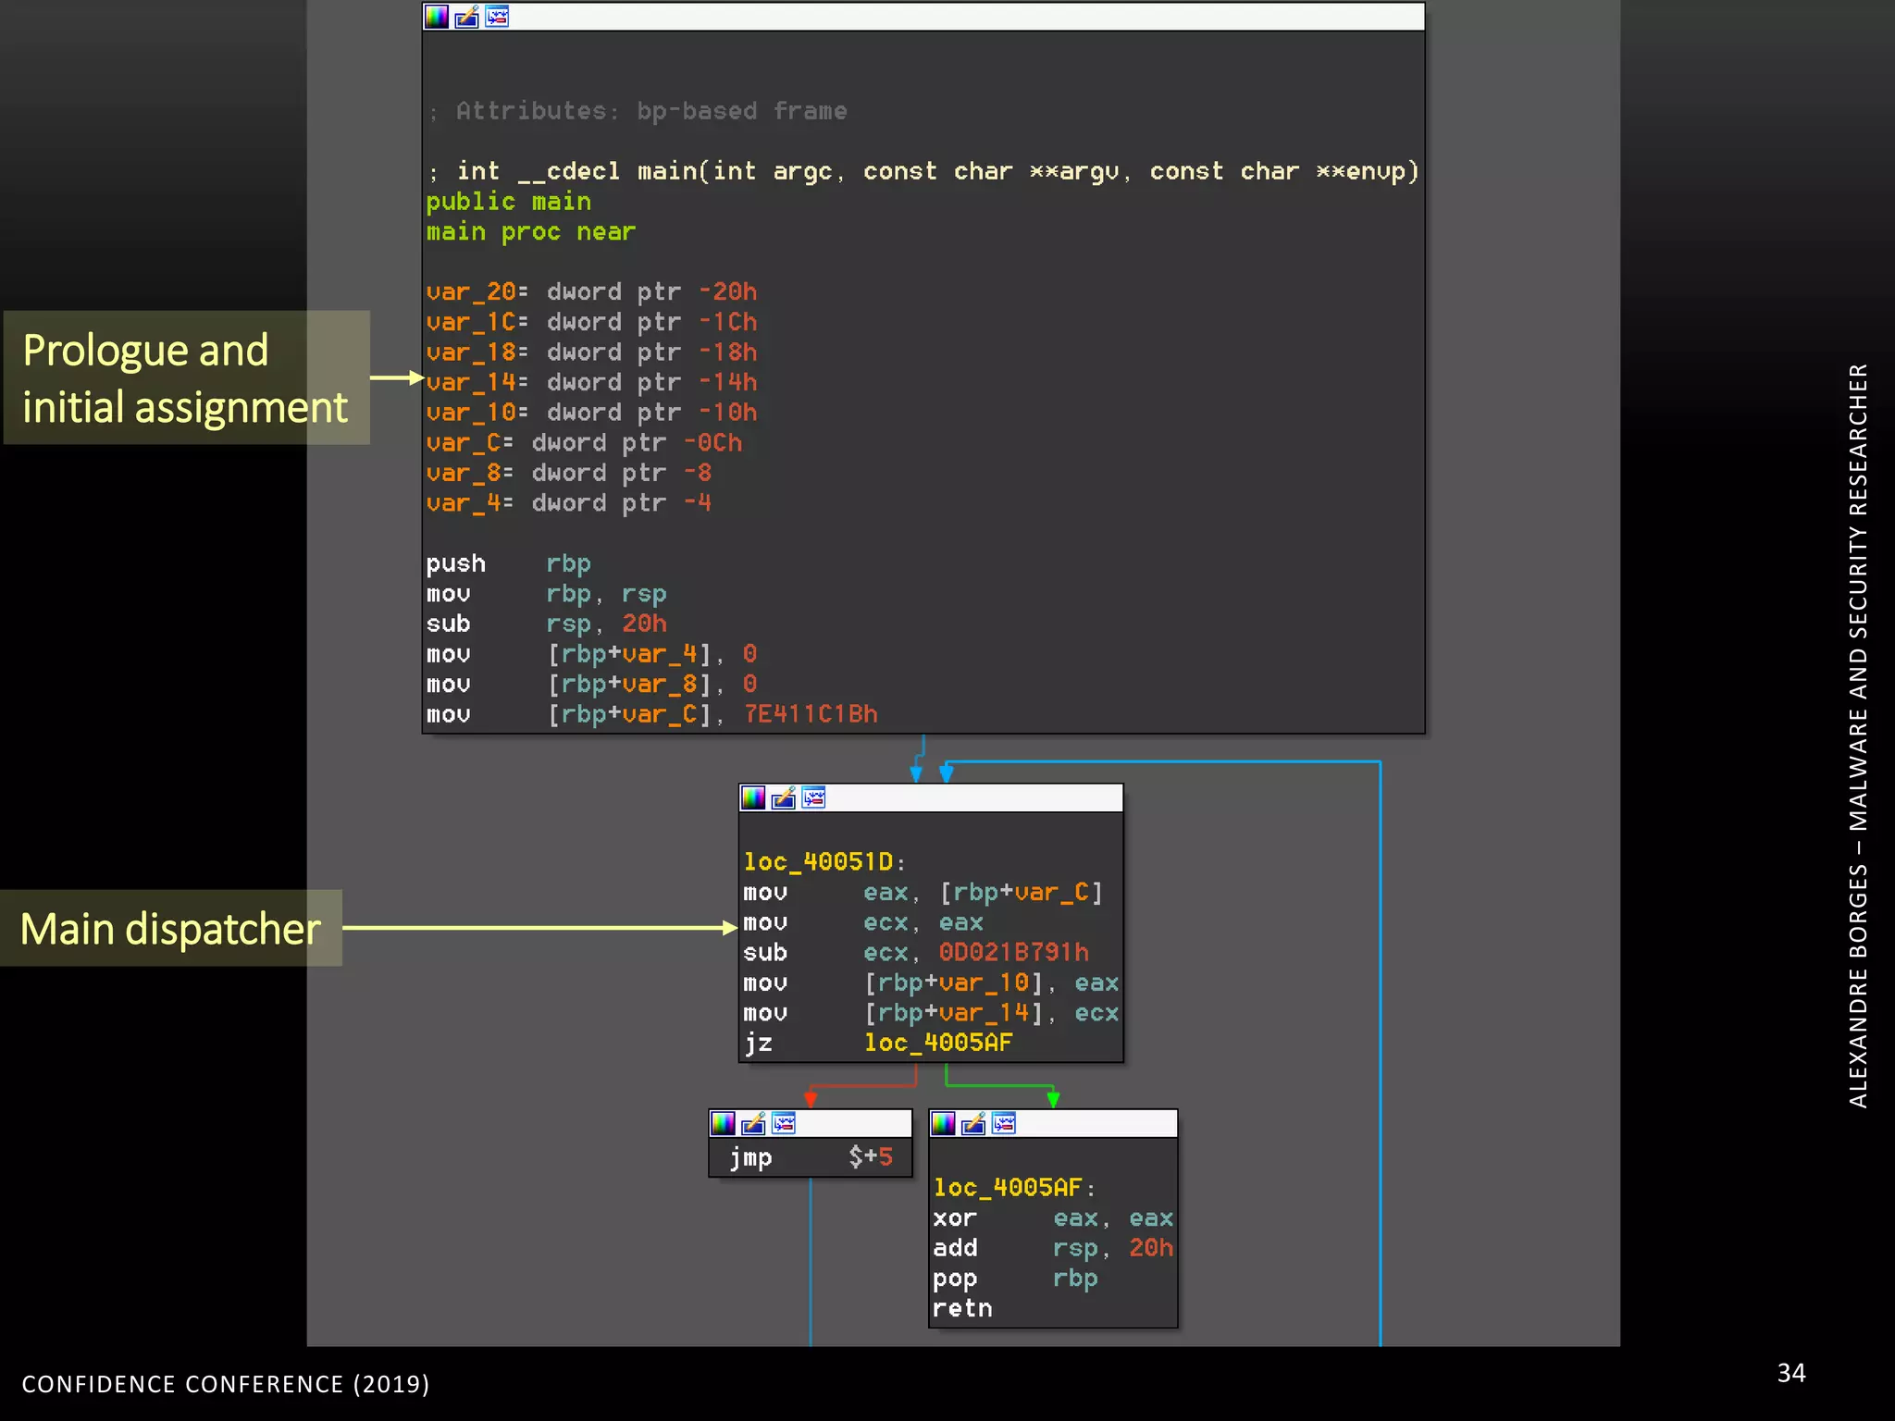This screenshot has width=1895, height=1421.
Task: Click 'mov [rbp+var_14], ecx' instruction
Action: click(x=931, y=1013)
